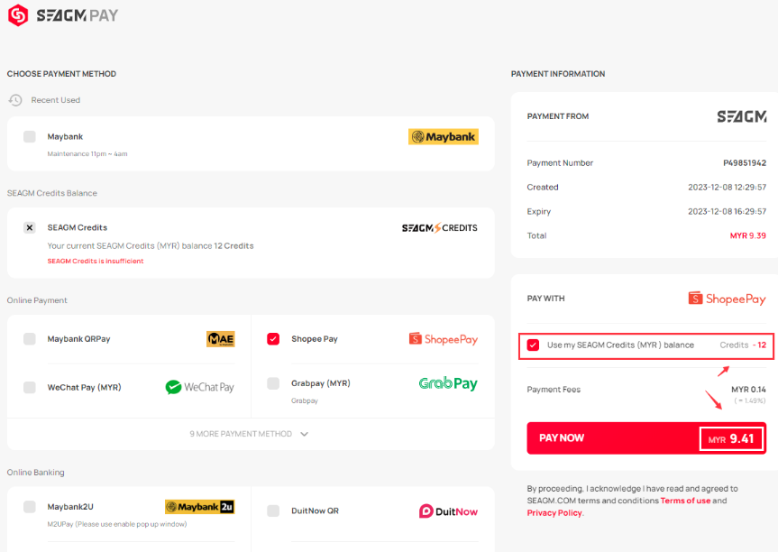Select the Maybank recent payment checkbox
The image size is (778, 552).
[30, 136]
